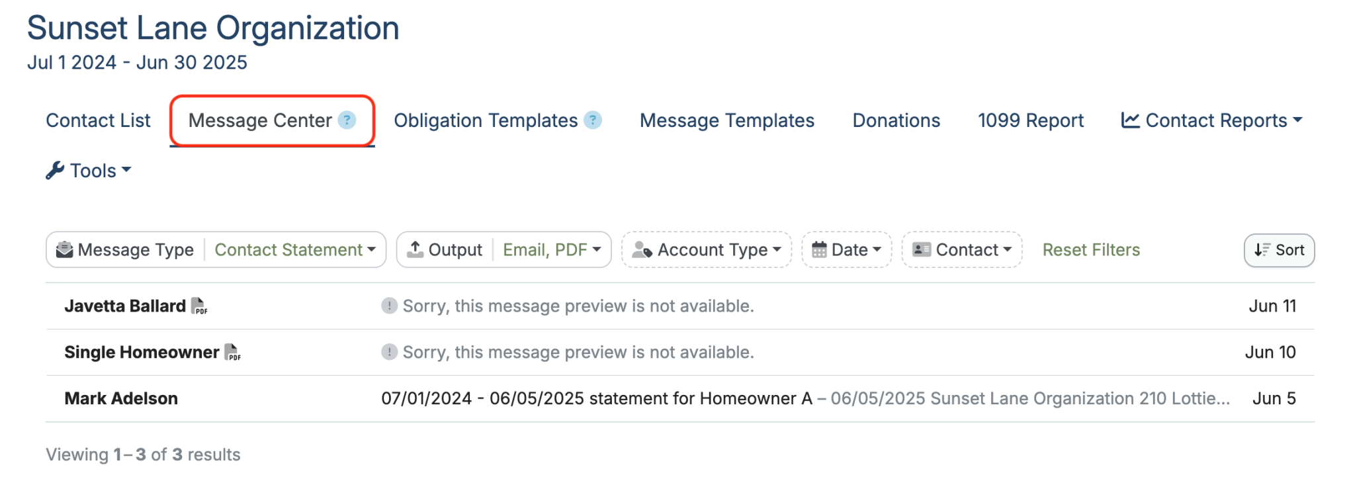This screenshot has height=481, width=1355.
Task: Expand the Account Type filter
Action: [707, 249]
